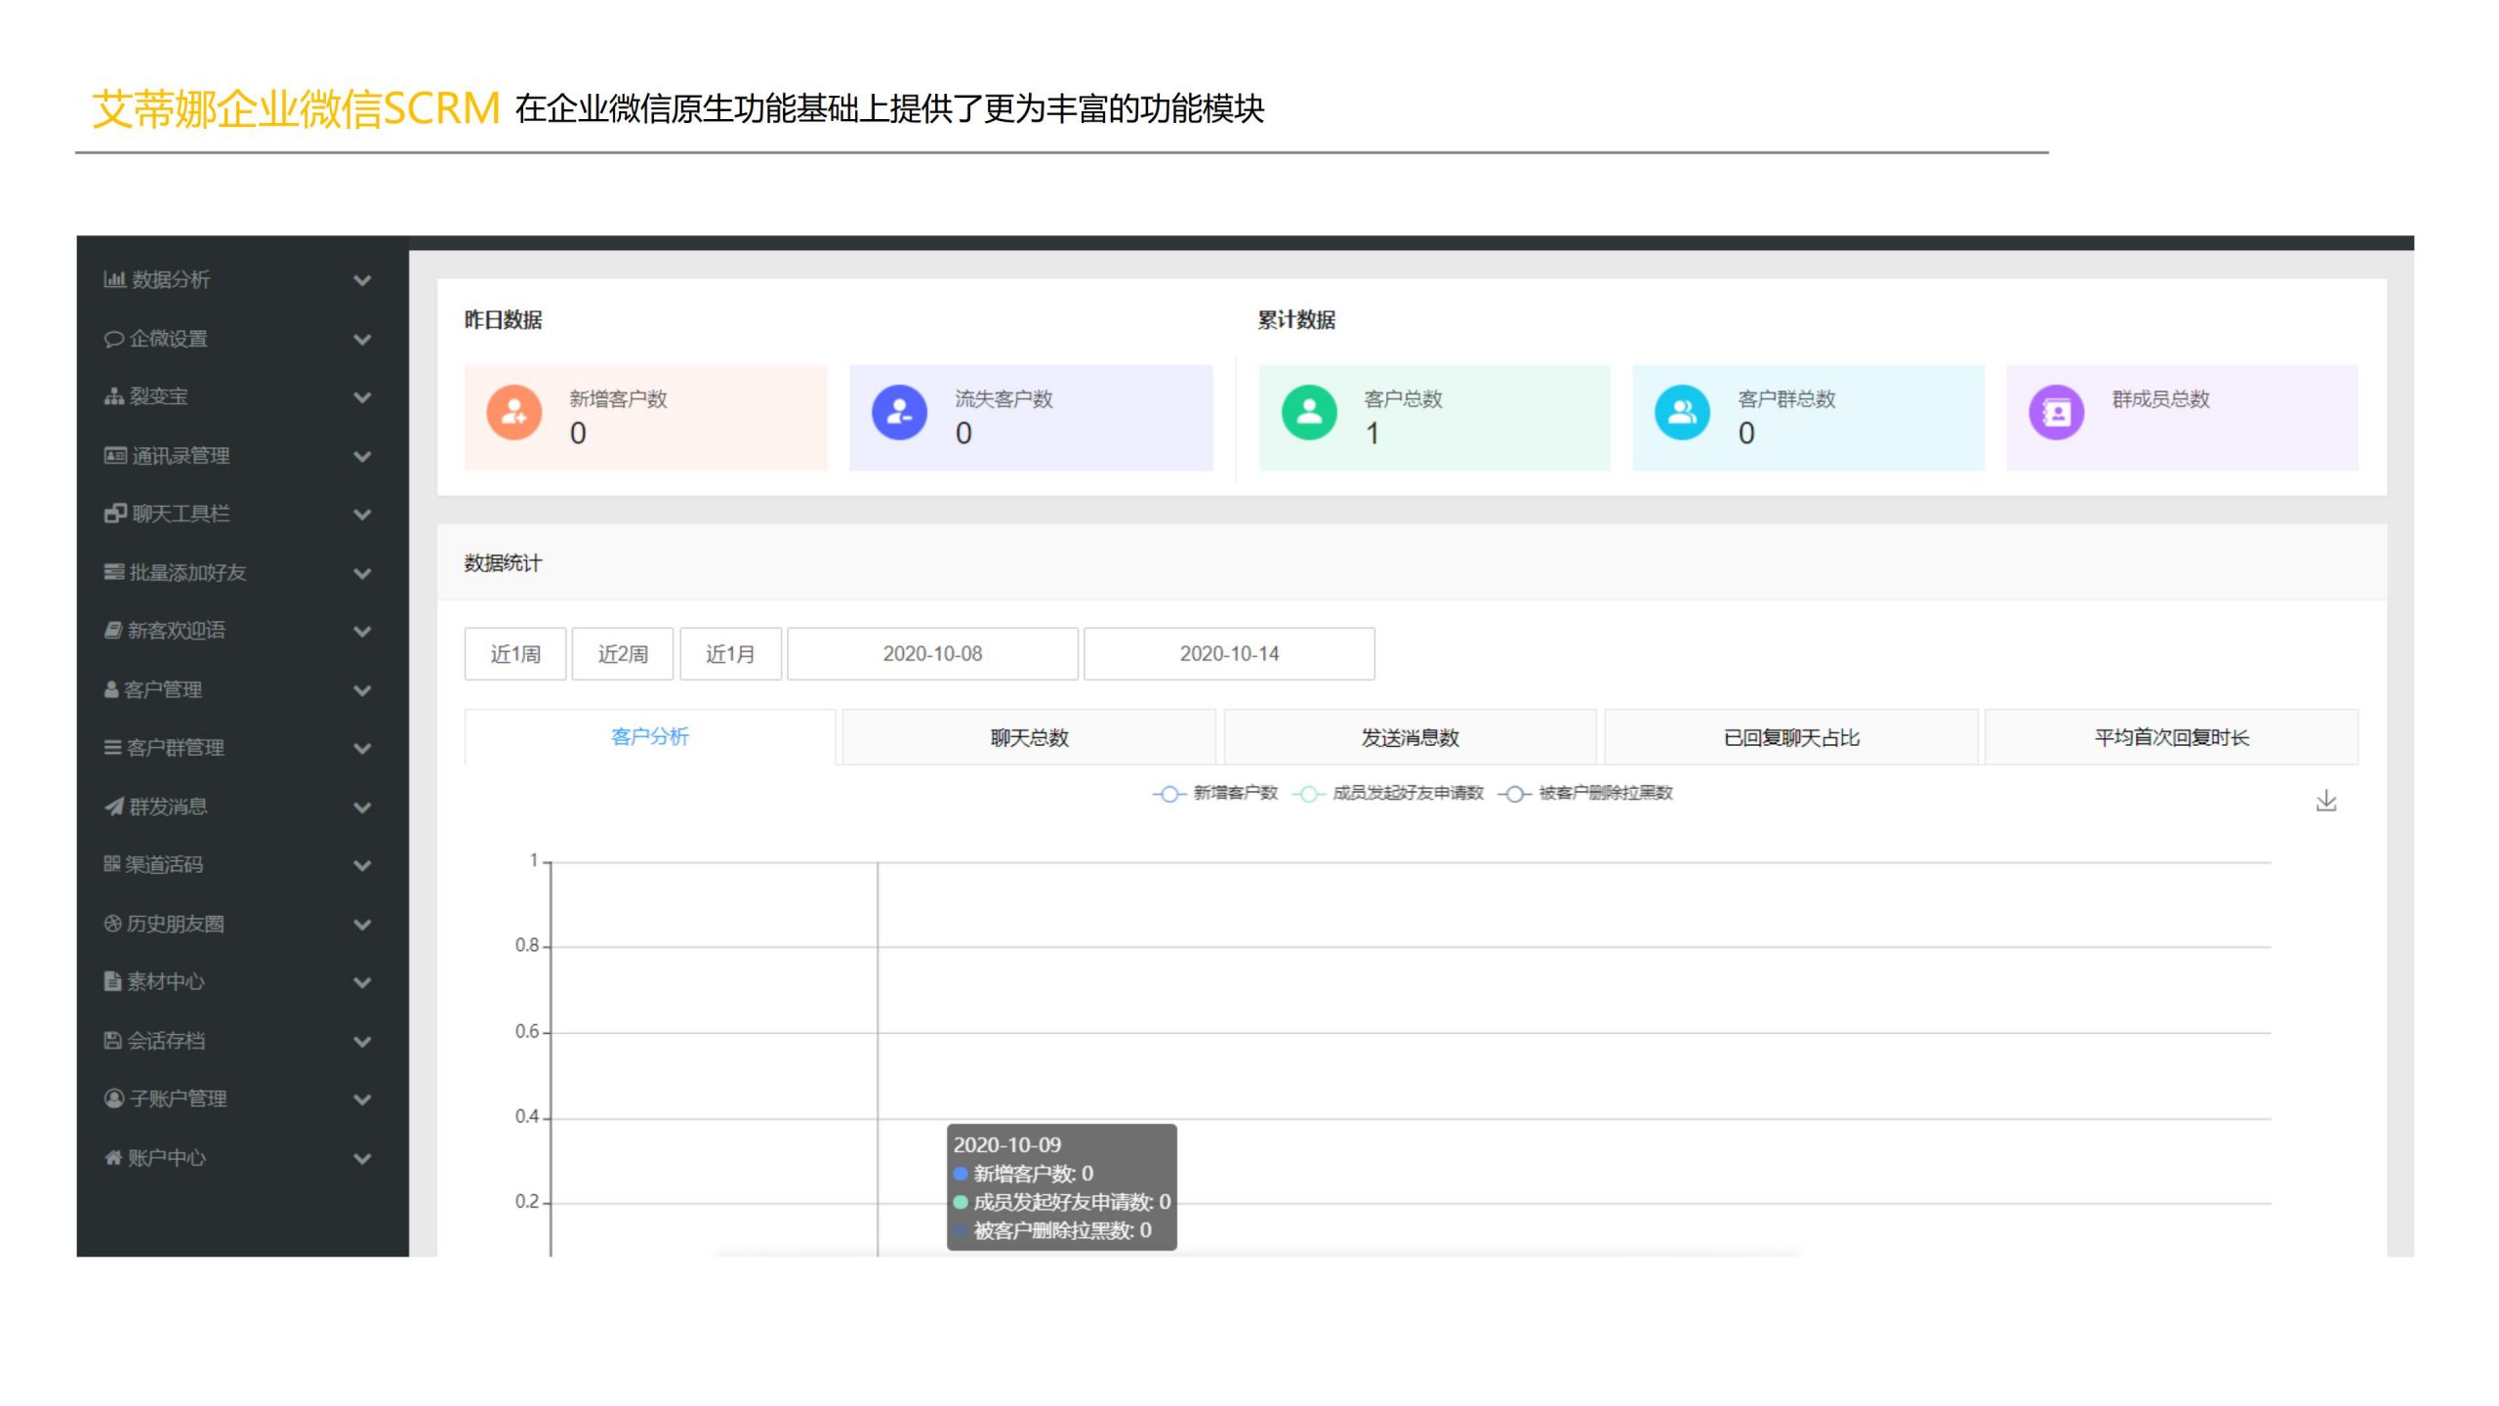
Task: Click the orange 新增客户数 avatar icon
Action: click(514, 413)
